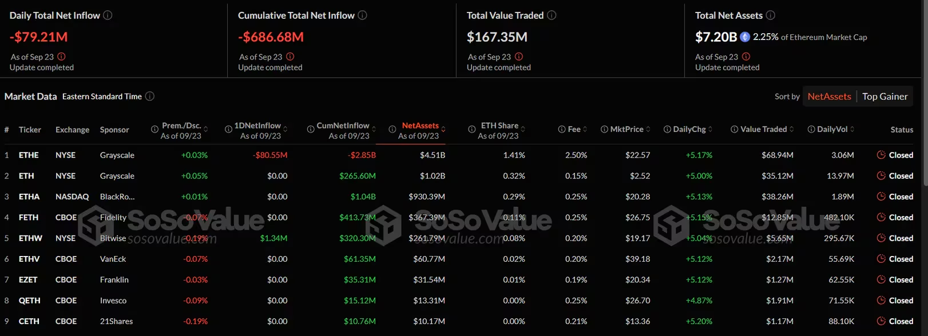Image resolution: width=928 pixels, height=336 pixels.
Task: Open the CETH ticker row
Action: [29, 321]
